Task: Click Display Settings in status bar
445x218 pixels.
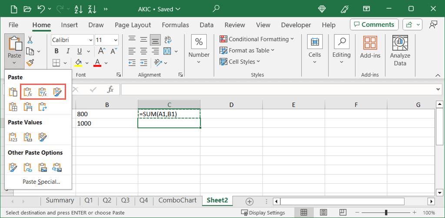Action: pos(263,213)
